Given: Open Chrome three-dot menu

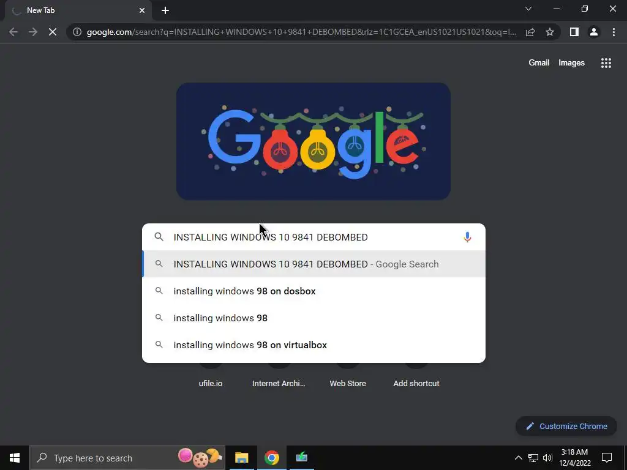Looking at the screenshot, I should click(614, 32).
